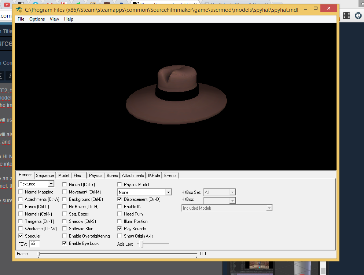The width and height of the screenshot is (364, 275).
Task: Click the FOV input field
Action: tap(35, 244)
